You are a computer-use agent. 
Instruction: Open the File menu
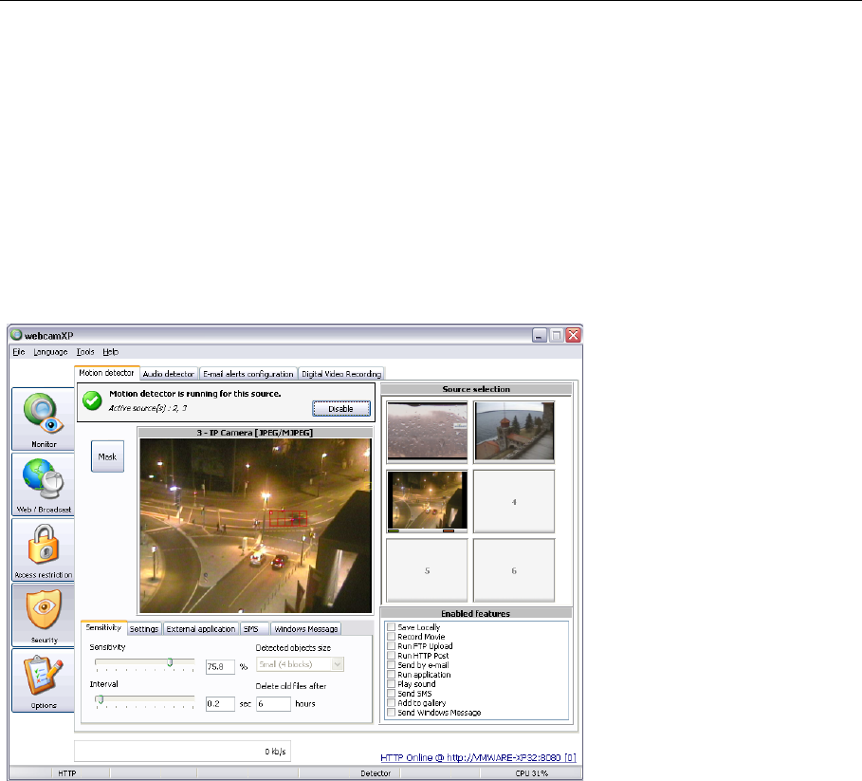(19, 352)
